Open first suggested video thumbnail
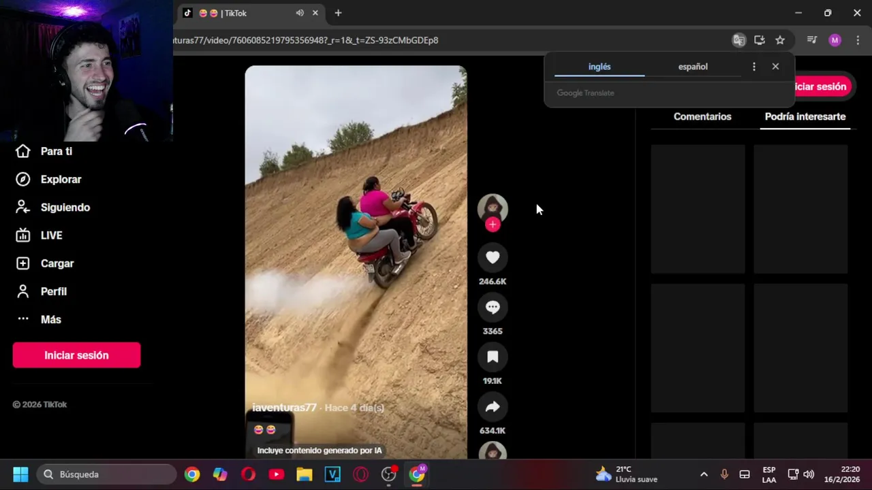872x490 pixels. click(x=698, y=209)
